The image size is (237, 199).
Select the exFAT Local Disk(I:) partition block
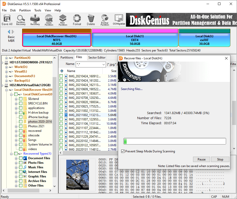pyautogui.click(x=204, y=38)
